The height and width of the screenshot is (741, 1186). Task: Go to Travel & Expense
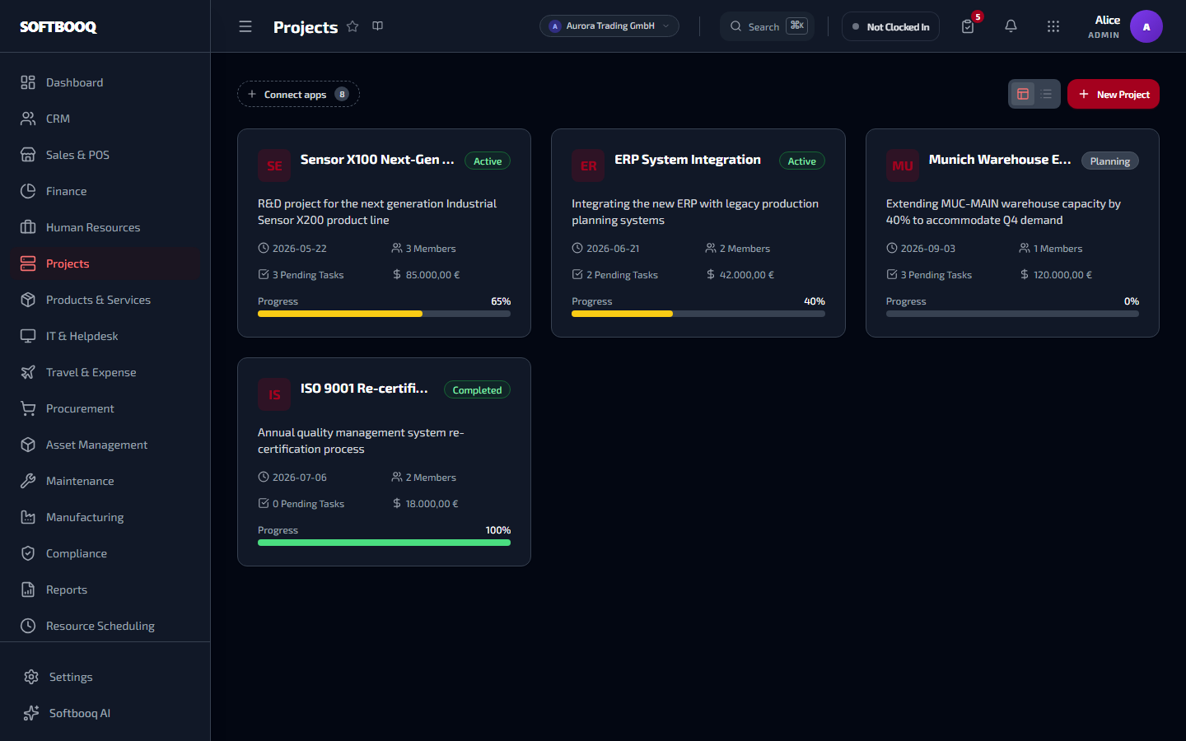point(105,372)
